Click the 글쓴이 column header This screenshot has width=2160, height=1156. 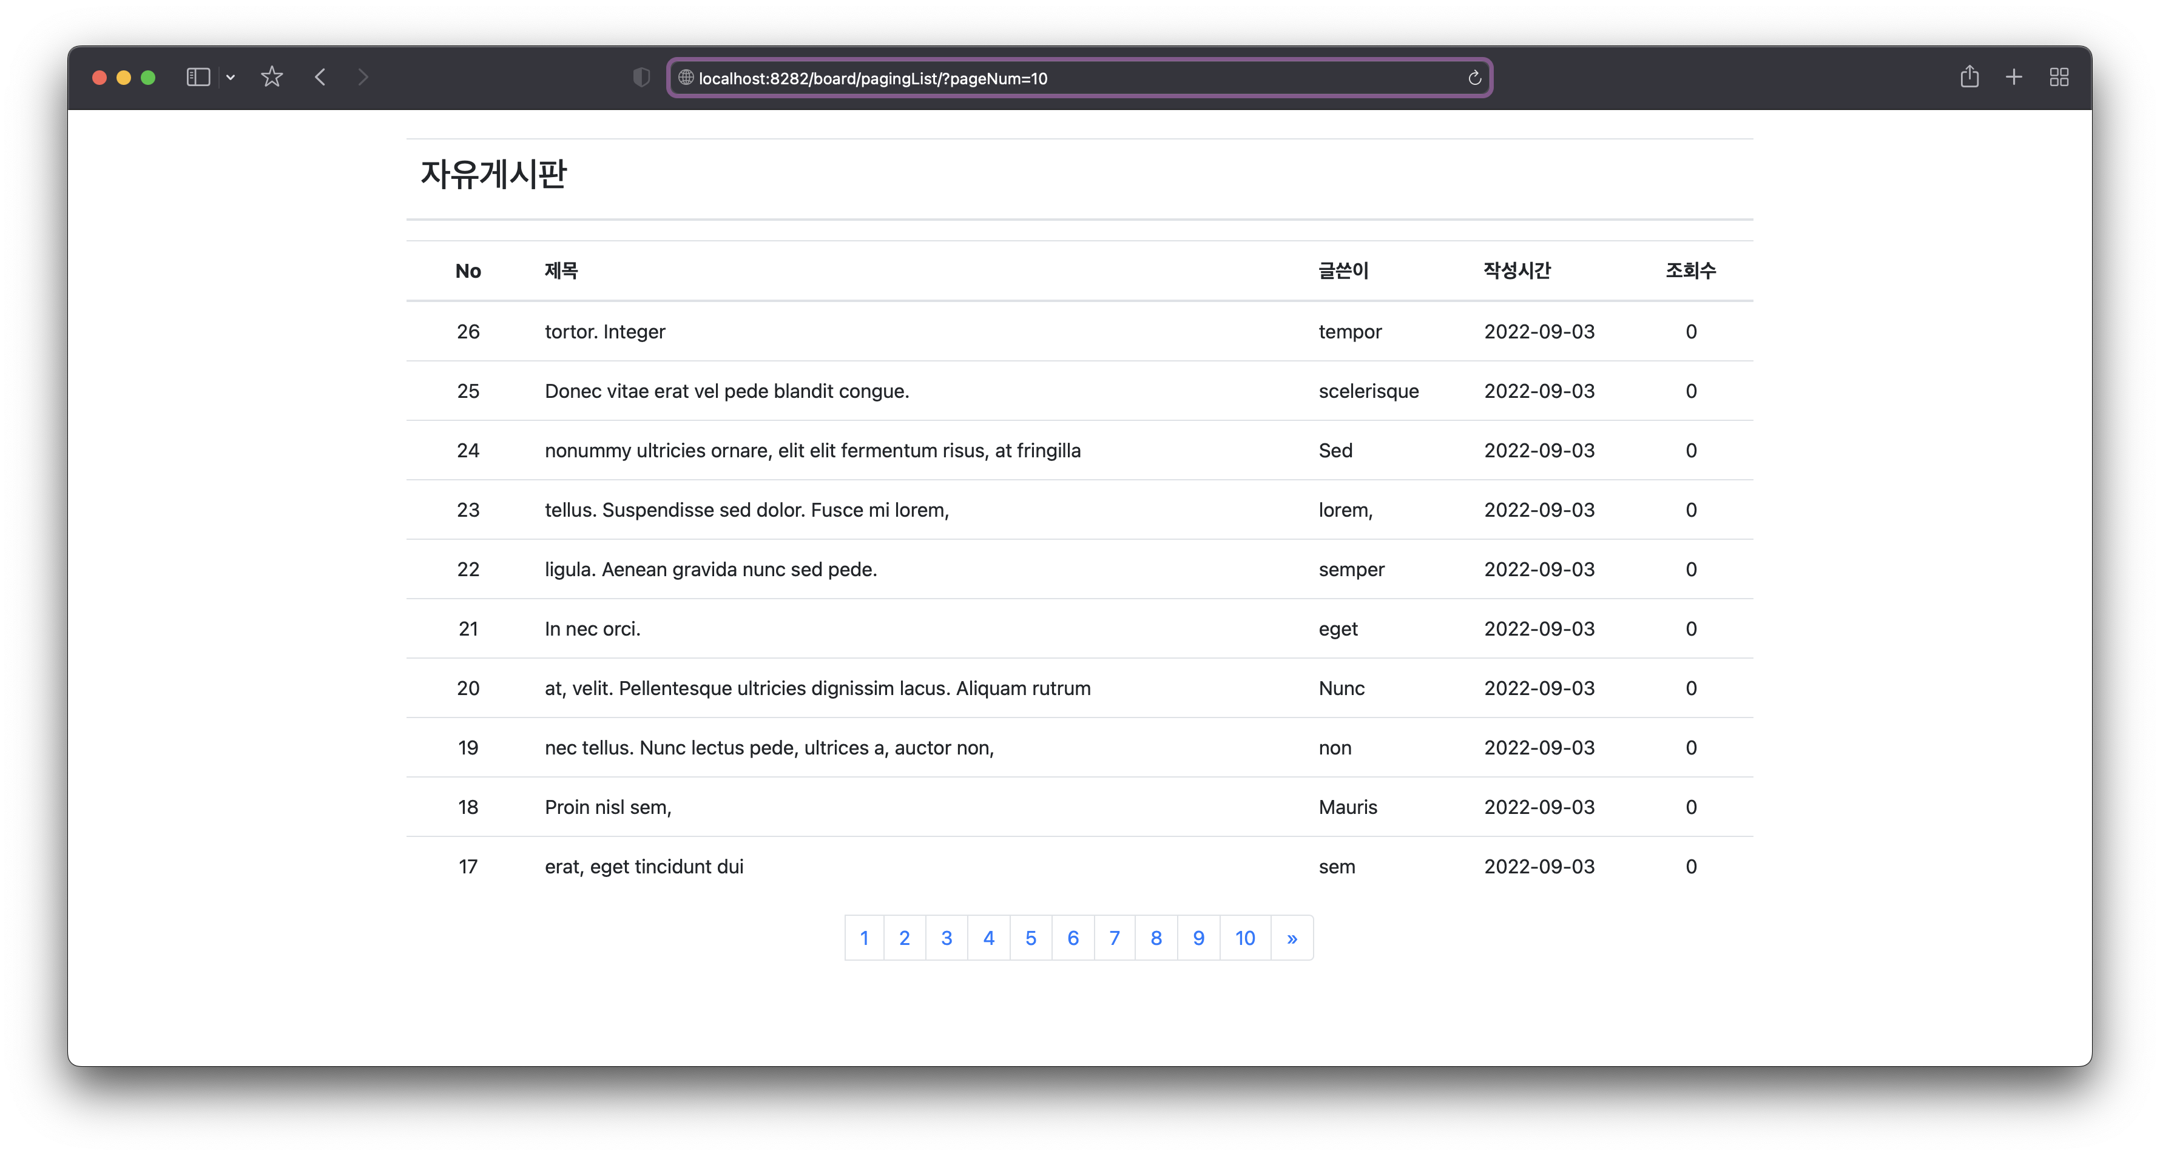click(x=1343, y=271)
